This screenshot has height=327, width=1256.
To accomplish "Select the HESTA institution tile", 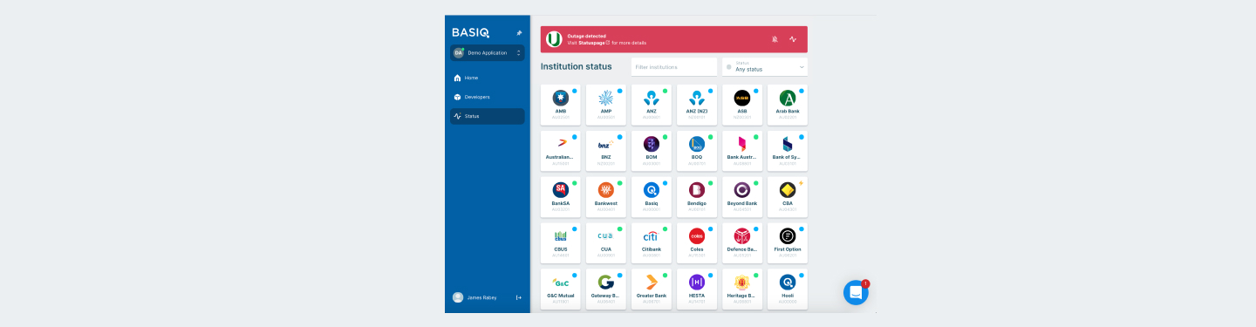I will pyautogui.click(x=697, y=289).
